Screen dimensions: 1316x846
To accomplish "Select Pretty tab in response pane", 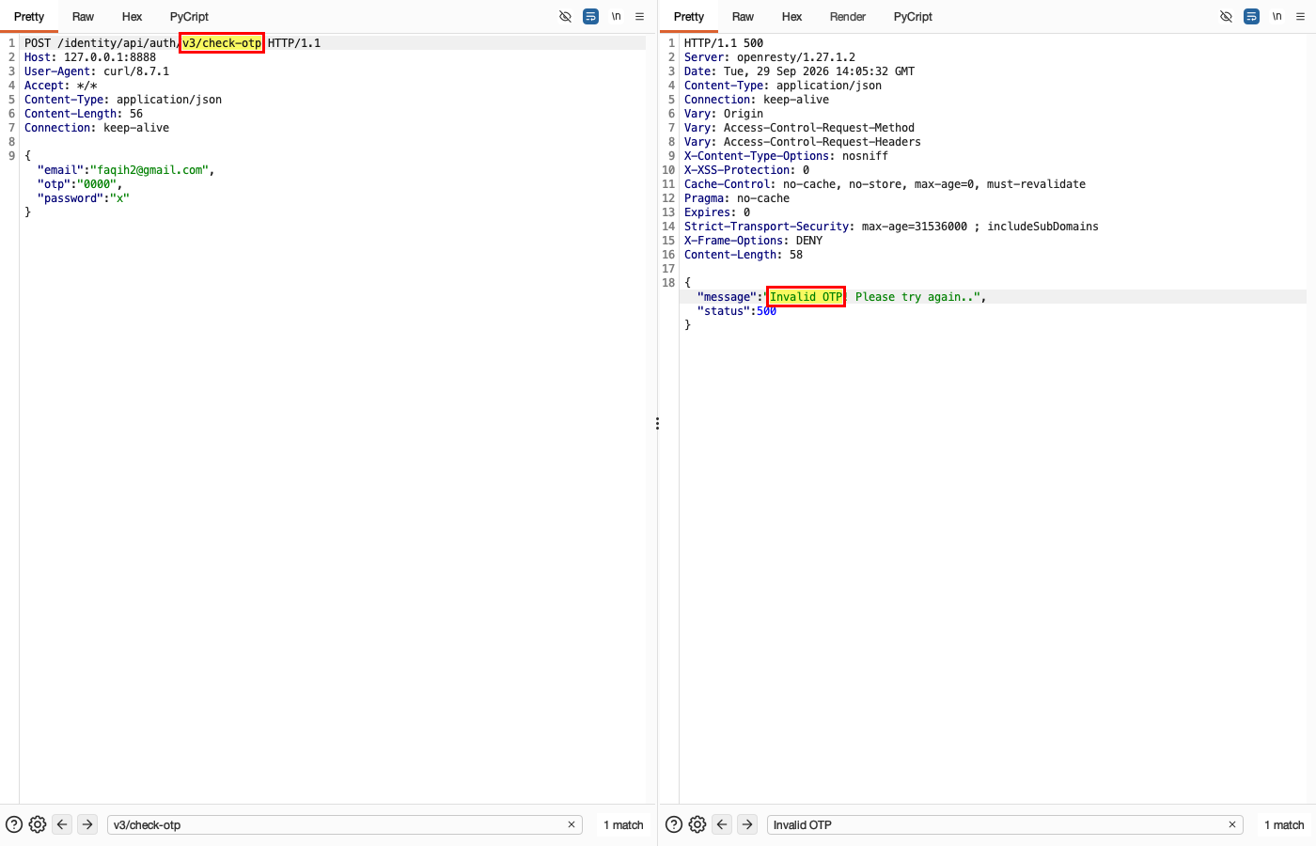I will coord(689,16).
